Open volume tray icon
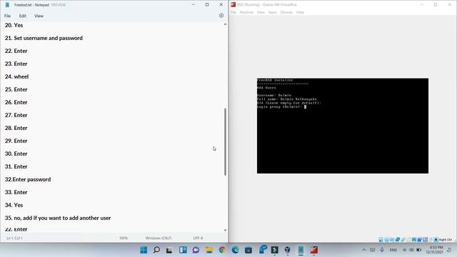This screenshot has height=257, width=457. pyautogui.click(x=411, y=250)
